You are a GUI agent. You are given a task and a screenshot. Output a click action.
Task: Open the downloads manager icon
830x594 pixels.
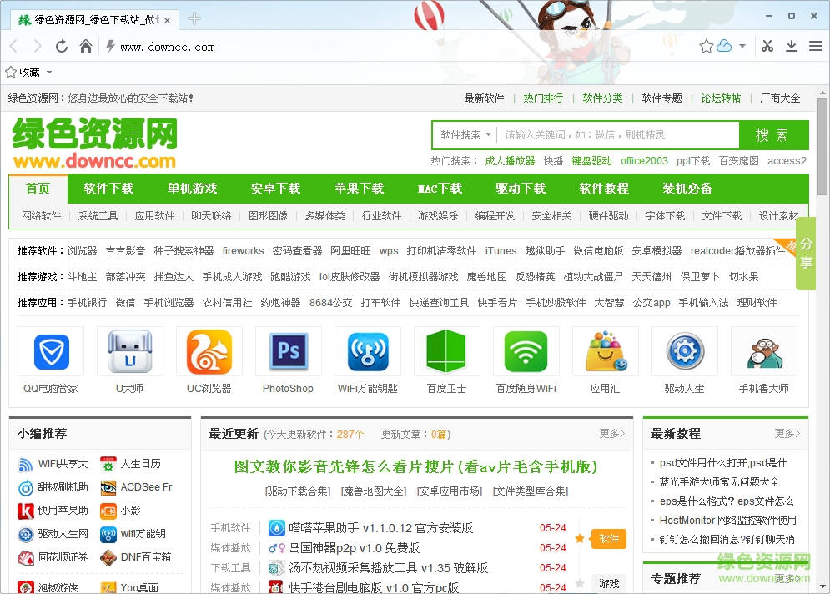pos(792,47)
